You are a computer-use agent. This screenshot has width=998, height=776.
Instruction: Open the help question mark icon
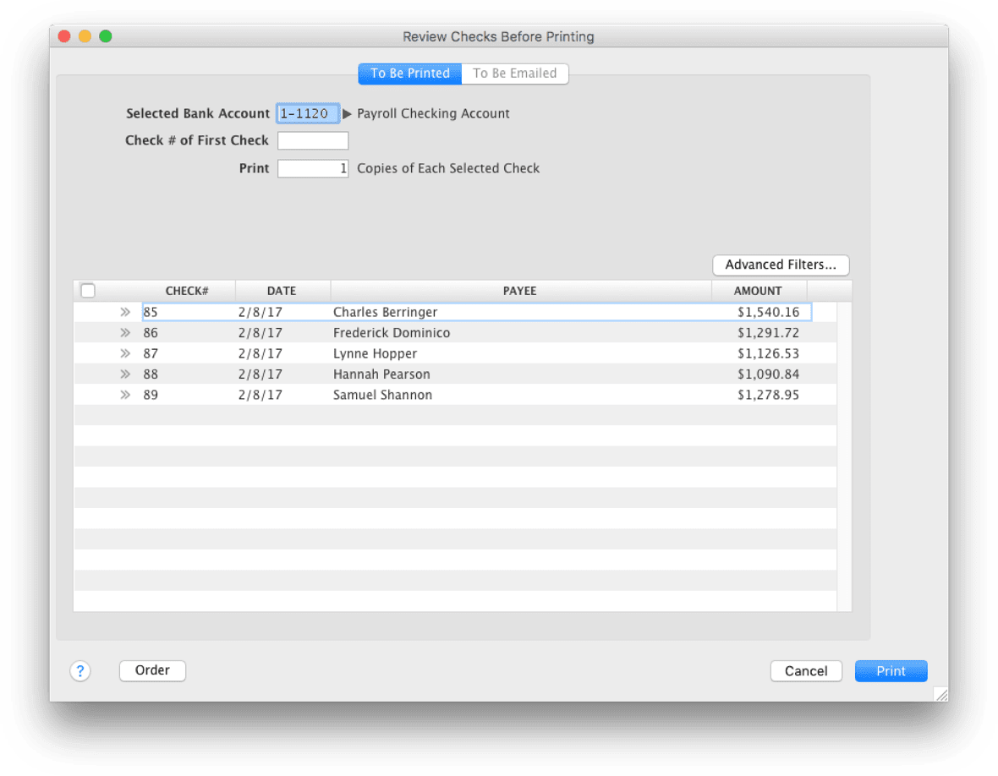click(80, 670)
